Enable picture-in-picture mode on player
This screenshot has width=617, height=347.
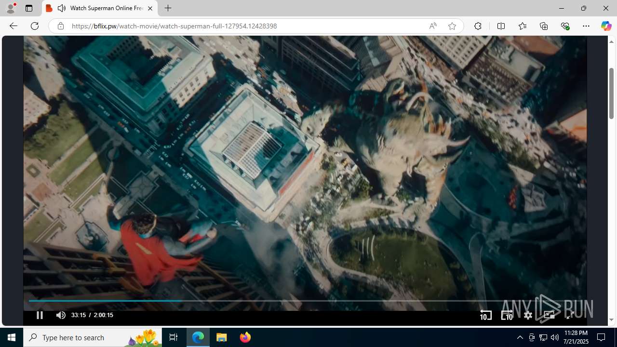pos(549,315)
